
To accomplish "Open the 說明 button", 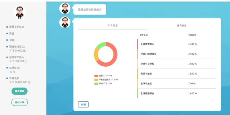I will click(x=83, y=104).
